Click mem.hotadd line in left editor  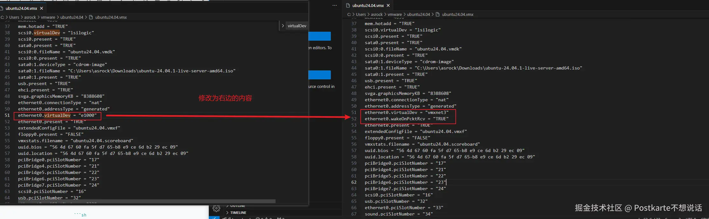pos(43,26)
